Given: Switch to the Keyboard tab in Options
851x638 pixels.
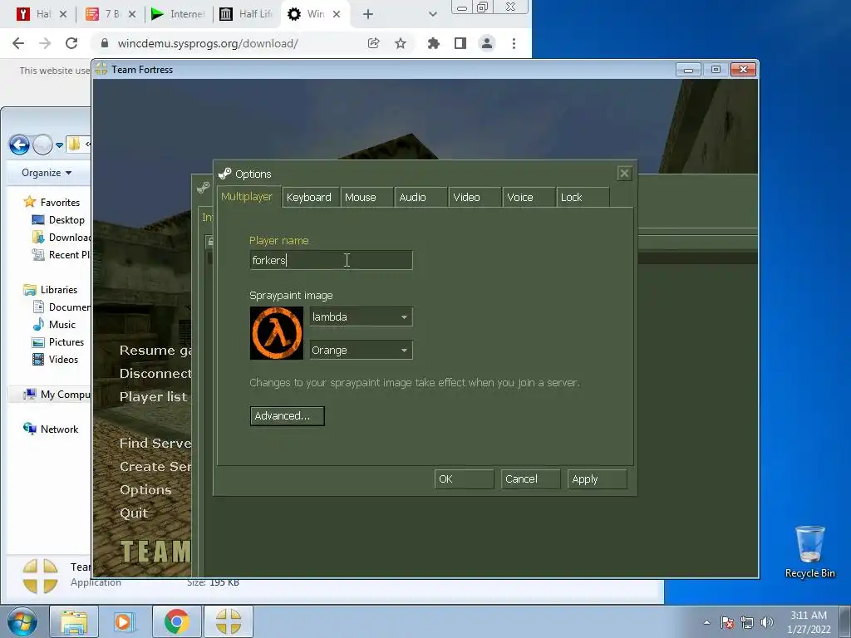Looking at the screenshot, I should pyautogui.click(x=311, y=198).
